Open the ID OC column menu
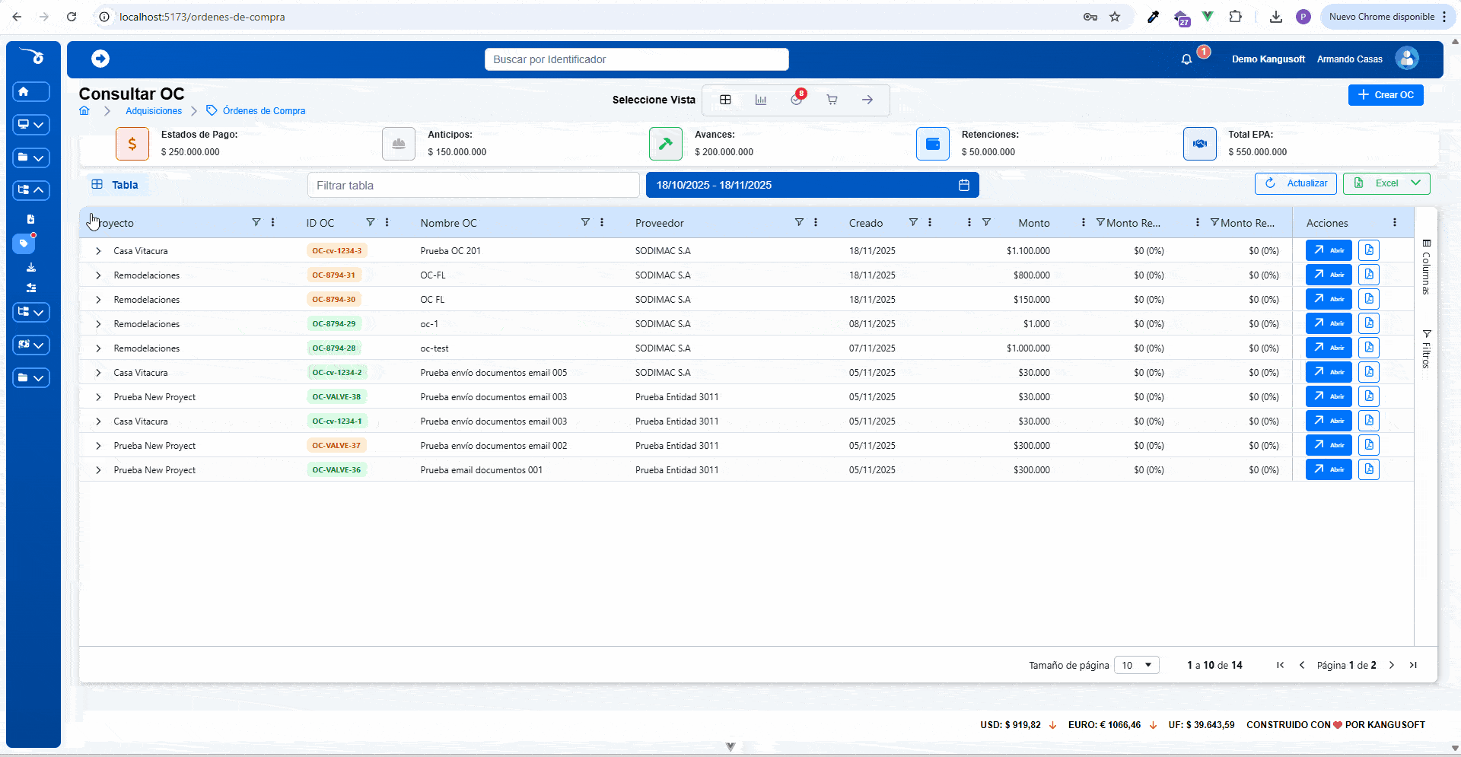Screen dimensions: 1461x757 [387, 222]
